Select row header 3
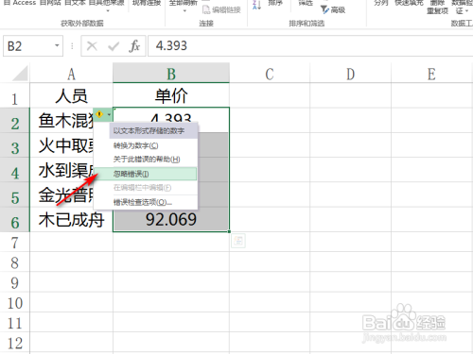Screen dimensions: 473x354 coord(15,145)
